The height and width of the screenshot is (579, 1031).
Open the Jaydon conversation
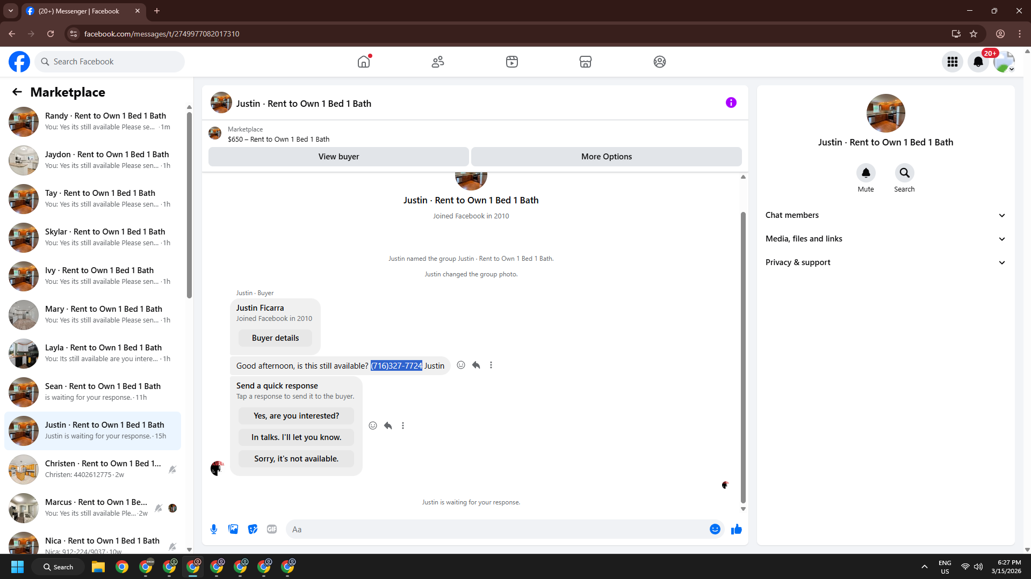point(92,160)
